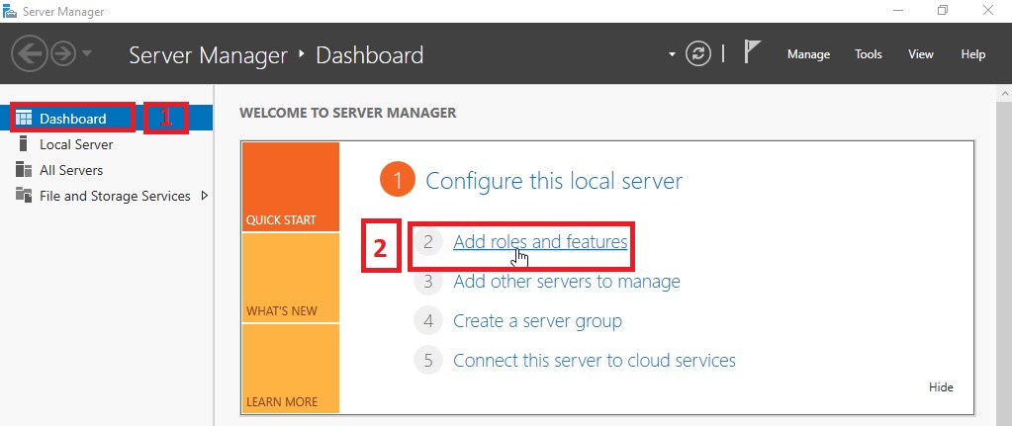Open navigation history dropdown beside the forward arrow
Screen dimensions: 1012x426
pyautogui.click(x=87, y=54)
